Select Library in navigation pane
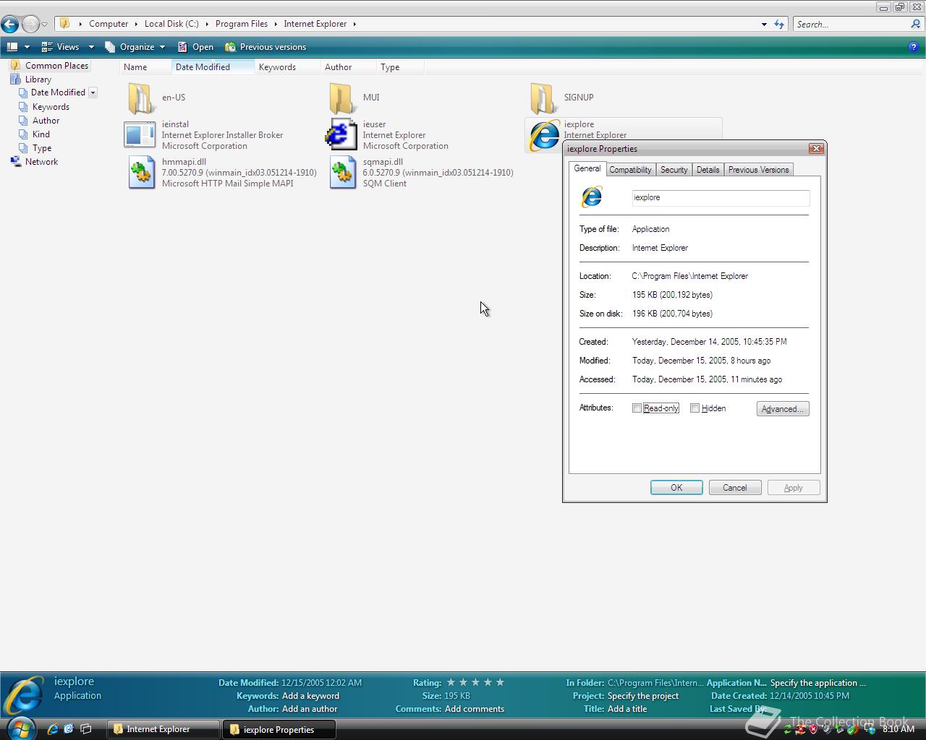This screenshot has height=740, width=926. pos(38,79)
